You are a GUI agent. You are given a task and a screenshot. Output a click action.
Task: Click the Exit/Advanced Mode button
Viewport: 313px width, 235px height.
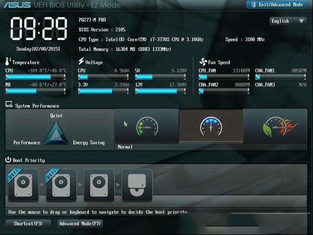tap(276, 4)
